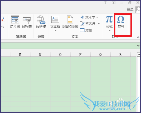This screenshot has height=113, width=141.
Task: Open Header and Footer (页眉和页脚)
Action: click(70, 22)
